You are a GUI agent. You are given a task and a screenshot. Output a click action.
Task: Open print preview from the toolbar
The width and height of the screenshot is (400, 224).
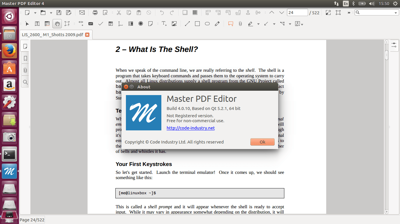click(x=105, y=13)
